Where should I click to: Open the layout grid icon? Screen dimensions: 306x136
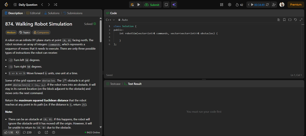pos(222,5)
